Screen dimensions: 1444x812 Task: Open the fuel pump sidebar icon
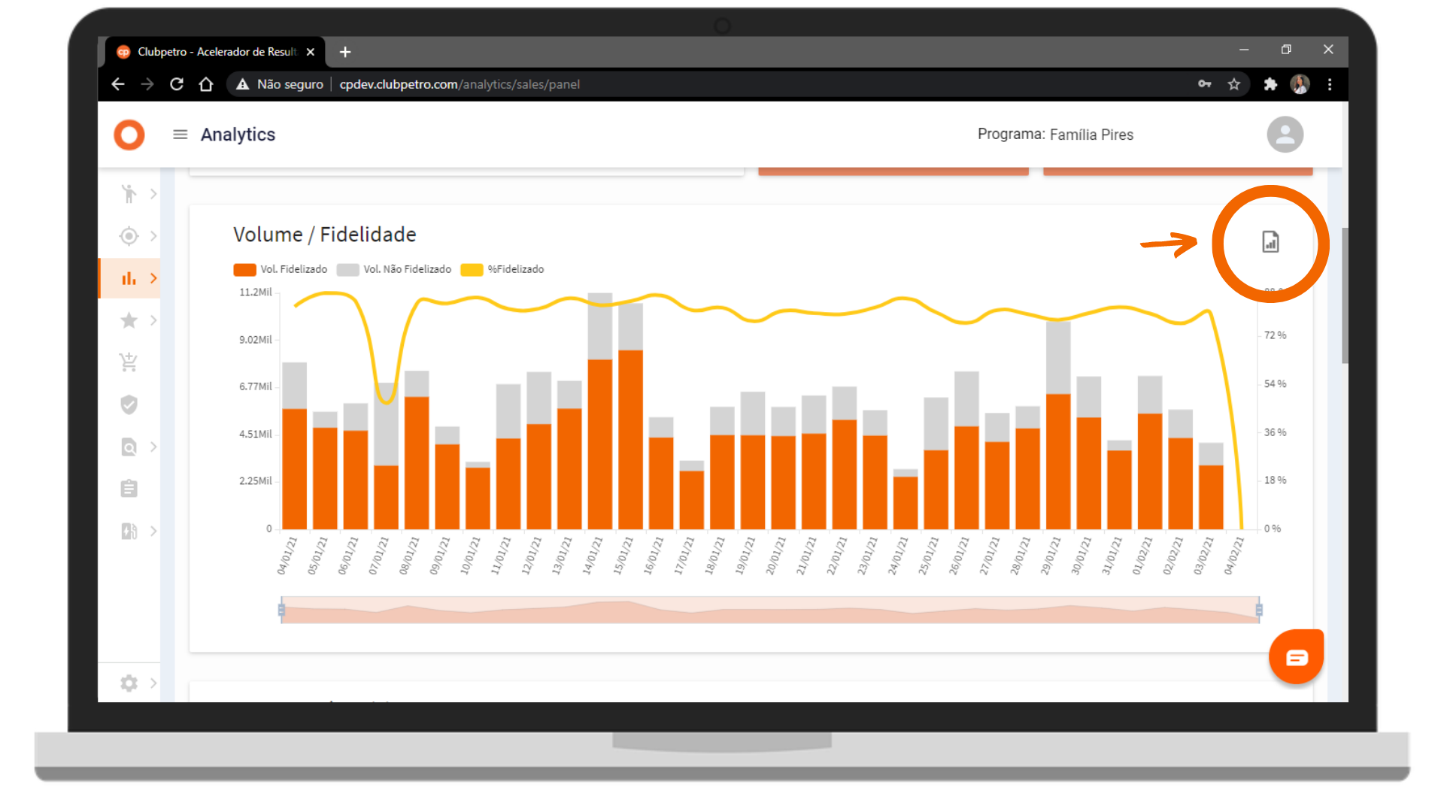(129, 531)
